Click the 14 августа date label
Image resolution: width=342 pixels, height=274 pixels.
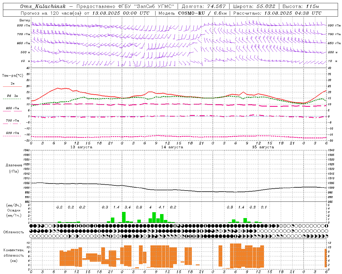click(x=172, y=147)
